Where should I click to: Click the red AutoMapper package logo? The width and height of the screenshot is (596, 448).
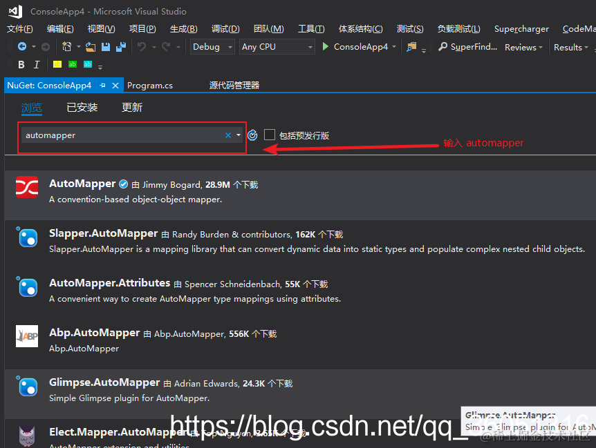pos(27,187)
